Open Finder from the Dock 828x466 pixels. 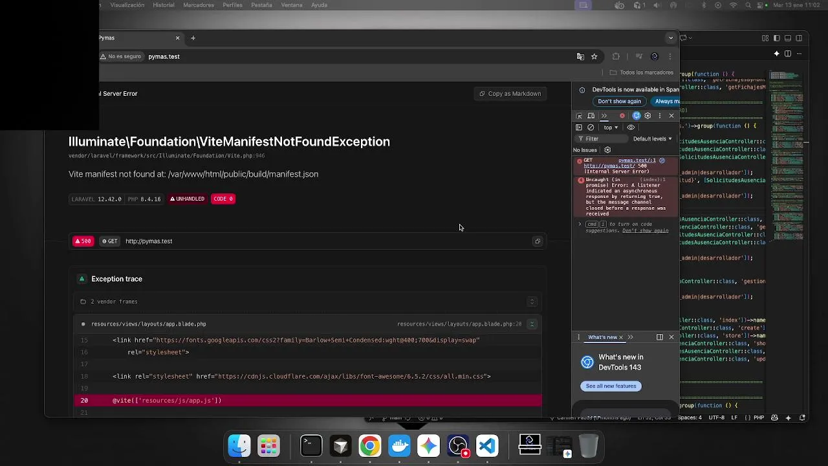click(239, 446)
